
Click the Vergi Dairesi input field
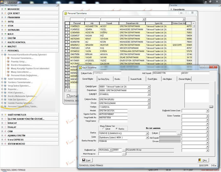tap(113, 121)
